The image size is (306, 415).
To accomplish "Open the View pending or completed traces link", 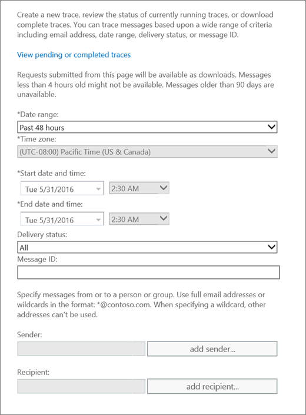I will (x=74, y=55).
